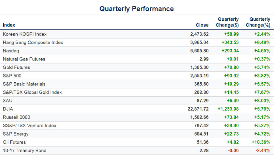The width and height of the screenshot is (274, 155).
Task: Select the DJIA row label
Action: point(8,109)
